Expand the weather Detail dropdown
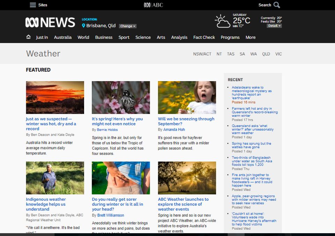Screen dimensions: 335x236 pos(274,26)
